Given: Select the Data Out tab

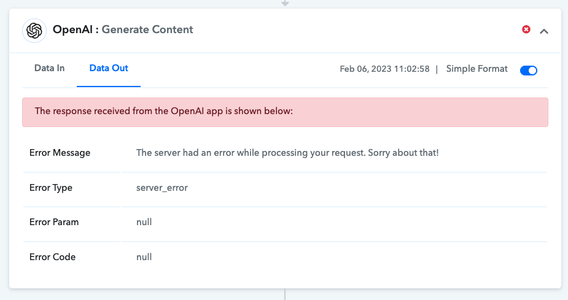Looking at the screenshot, I should [x=109, y=68].
